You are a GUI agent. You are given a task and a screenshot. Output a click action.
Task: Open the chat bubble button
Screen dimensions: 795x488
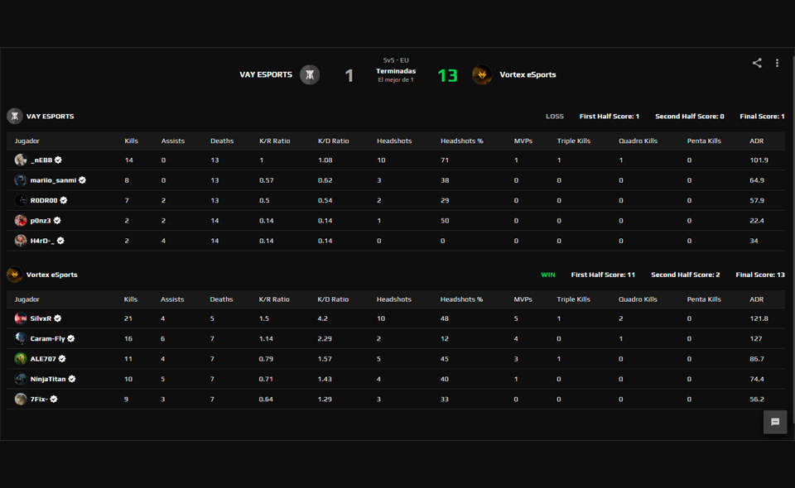(x=775, y=422)
